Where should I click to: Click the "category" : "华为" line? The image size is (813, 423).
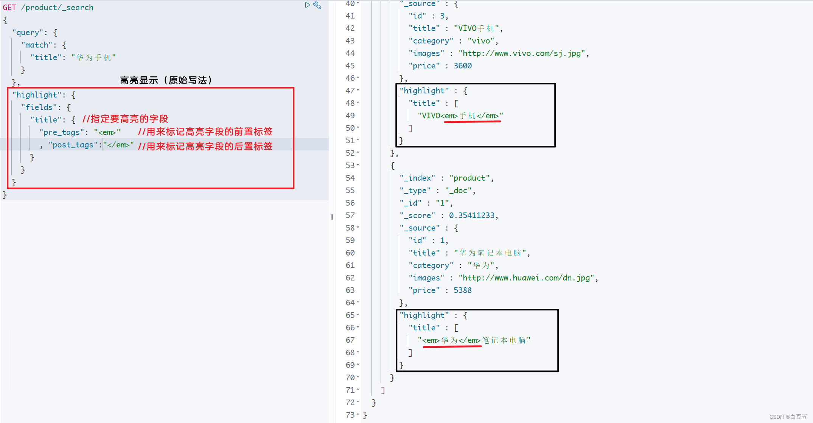coord(454,265)
